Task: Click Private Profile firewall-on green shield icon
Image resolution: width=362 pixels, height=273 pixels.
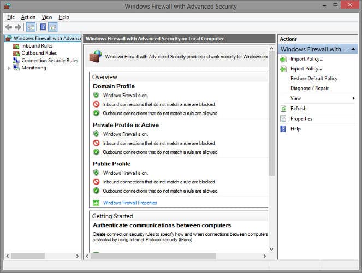Action: (96, 134)
